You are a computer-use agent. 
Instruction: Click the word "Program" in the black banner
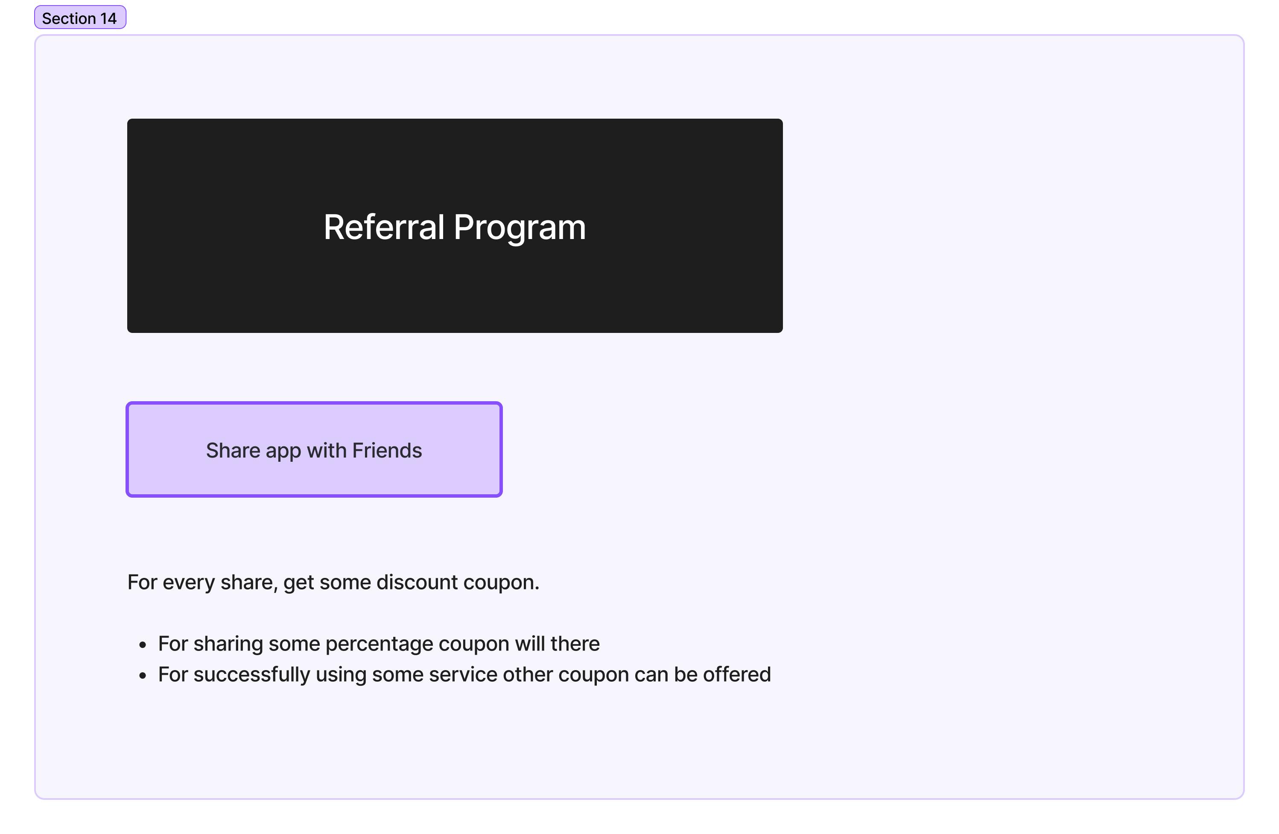point(519,227)
